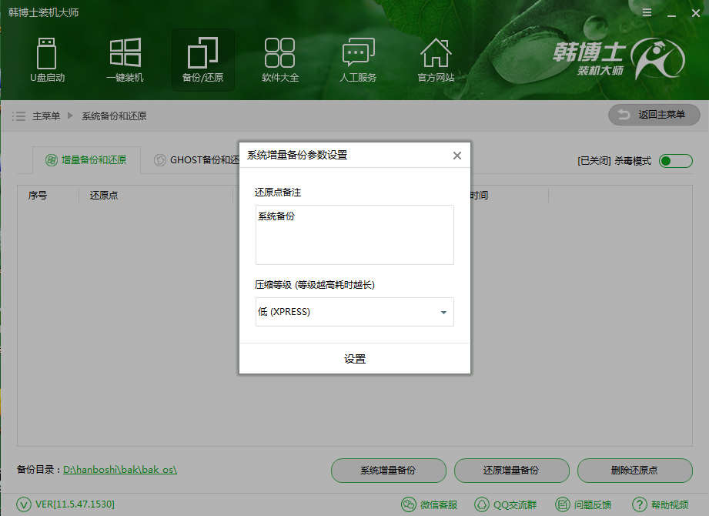Select the U盘启动 tool icon

pyautogui.click(x=47, y=59)
